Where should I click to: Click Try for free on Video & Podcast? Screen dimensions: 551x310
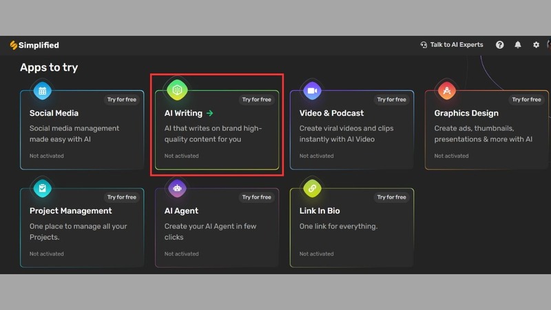click(x=391, y=99)
